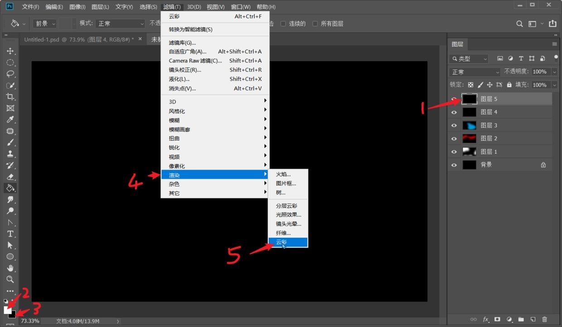Enable the 所有图层 checkbox
The image size is (562, 327).
315,24
